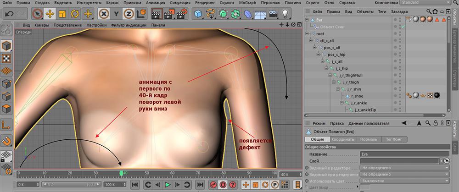Select the Move tool in top toolbar
The height and width of the screenshot is (192, 459).
click(x=50, y=14)
